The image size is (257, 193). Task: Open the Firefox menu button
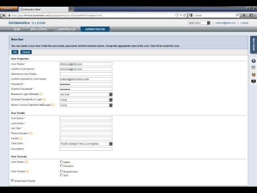click(9, 8)
